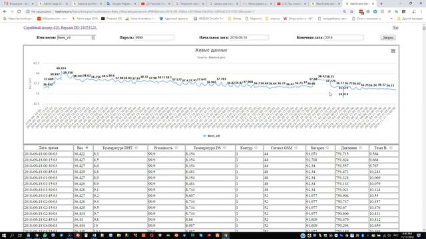Image resolution: width=426 pixels, height=239 pixels.
Task: Select the Давление column radio button
Action: [360, 147]
